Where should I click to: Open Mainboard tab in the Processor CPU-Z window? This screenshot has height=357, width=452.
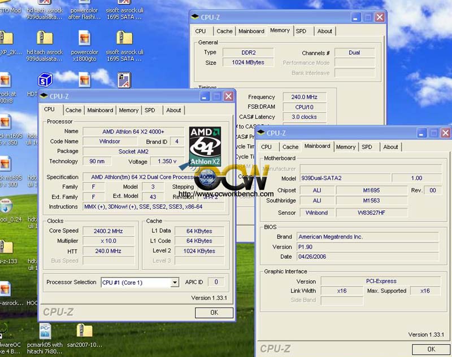pyautogui.click(x=100, y=110)
